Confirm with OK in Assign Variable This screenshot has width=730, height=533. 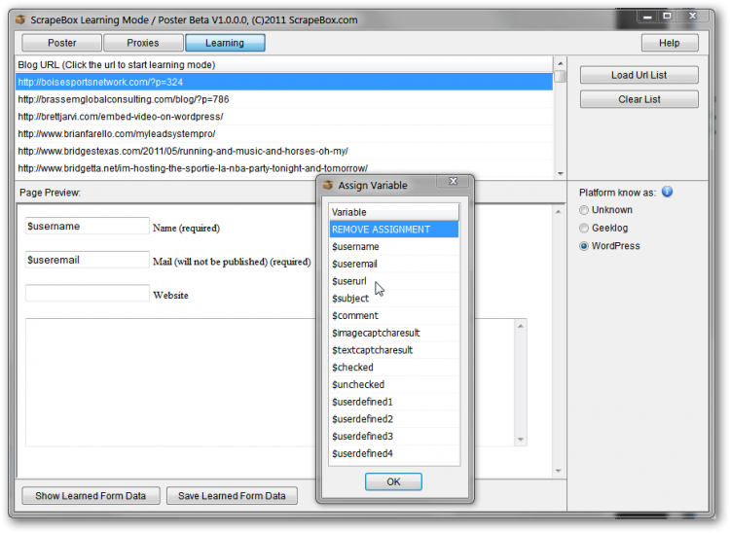(393, 481)
